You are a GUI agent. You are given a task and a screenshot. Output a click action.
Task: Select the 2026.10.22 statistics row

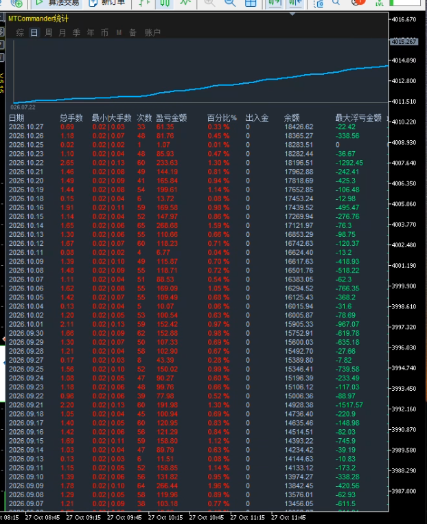197,163
